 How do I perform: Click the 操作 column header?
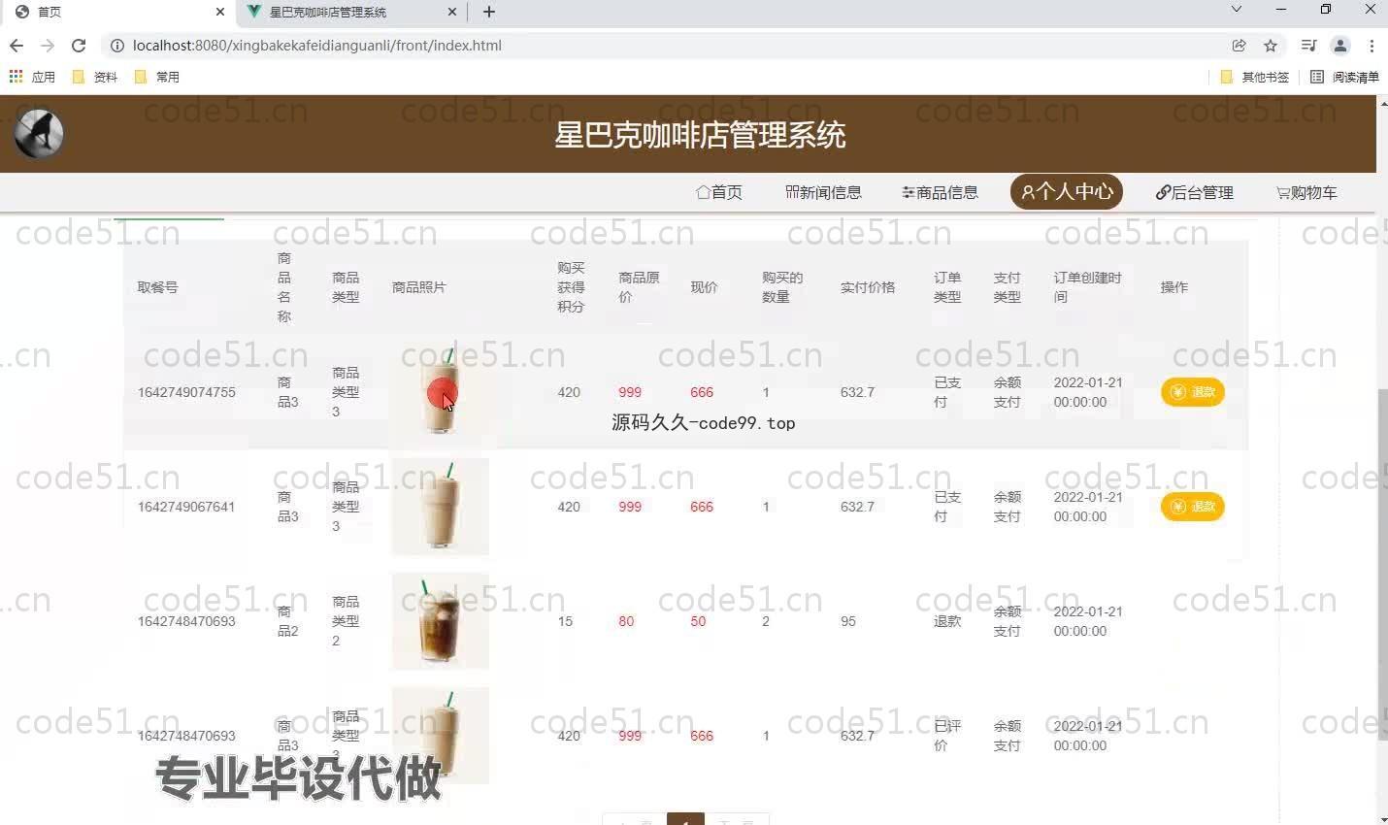[x=1174, y=287]
